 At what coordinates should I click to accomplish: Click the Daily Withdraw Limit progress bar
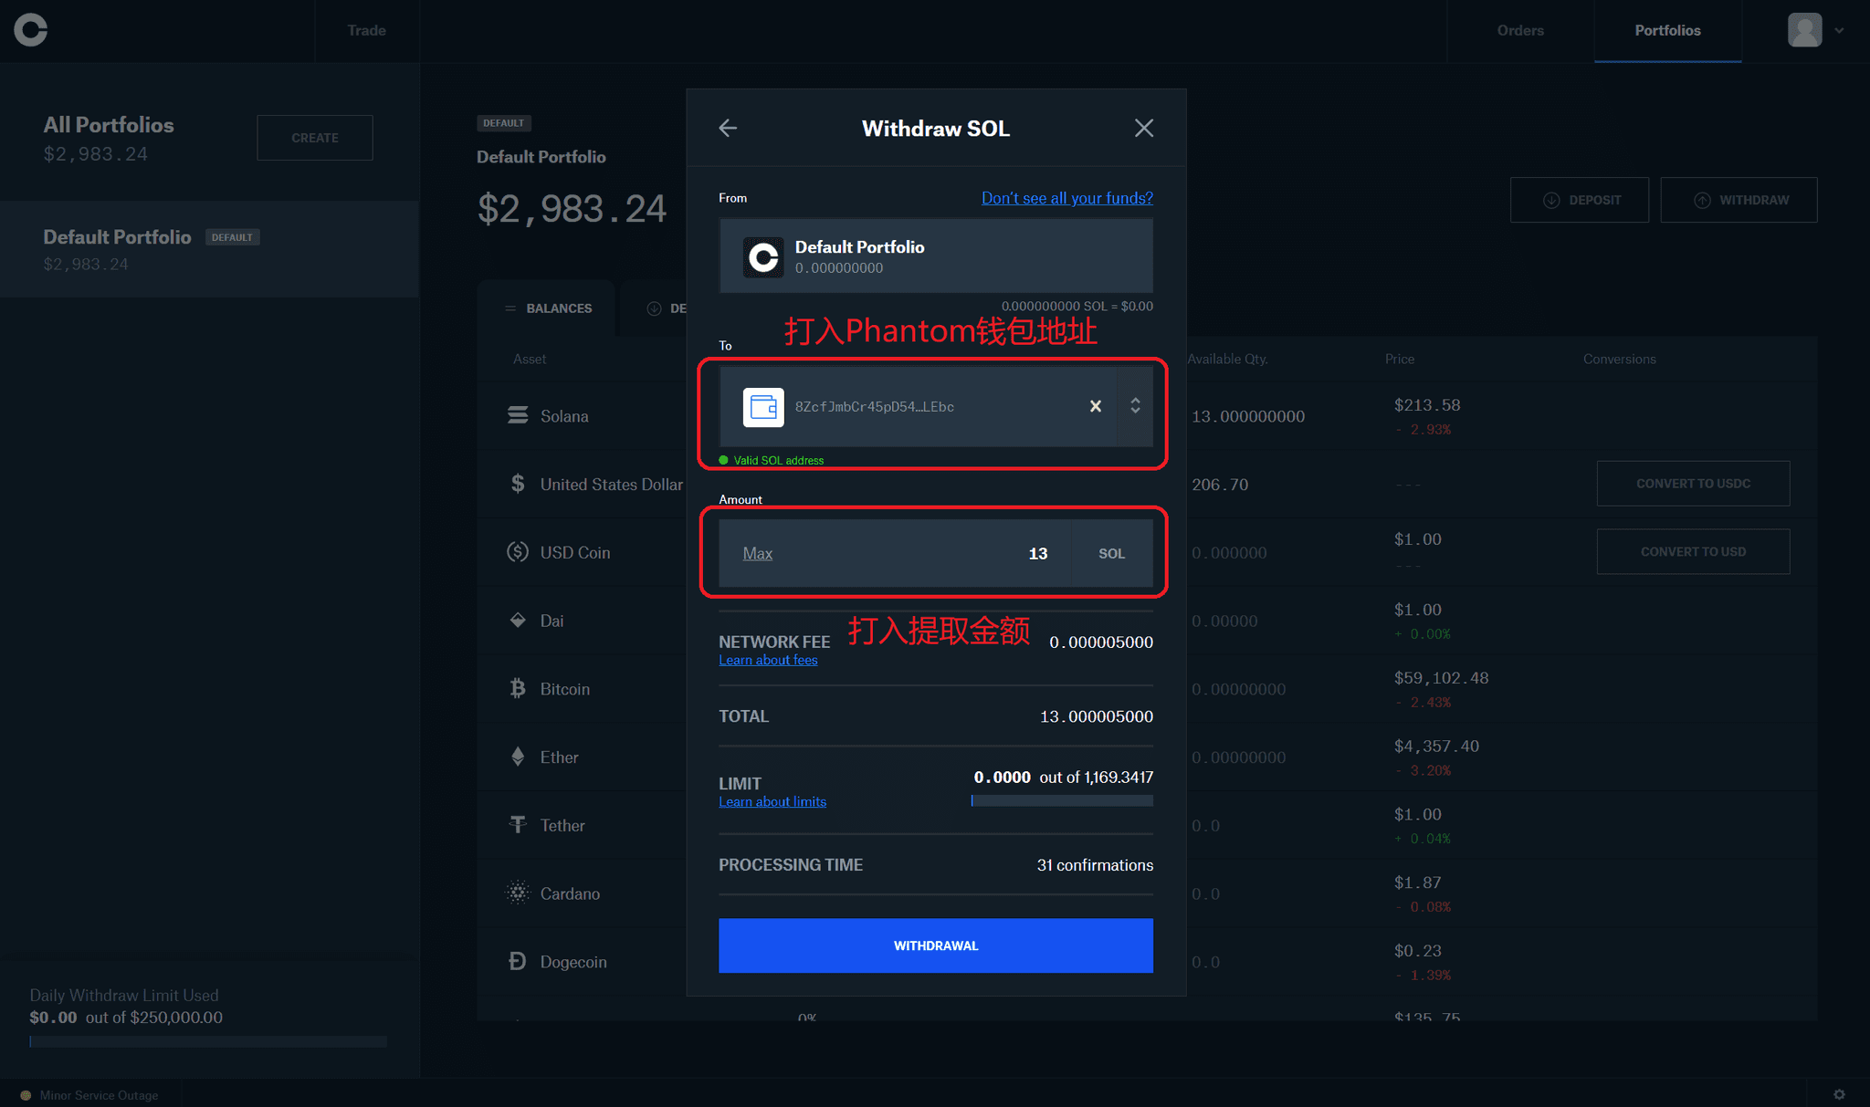tap(208, 1041)
